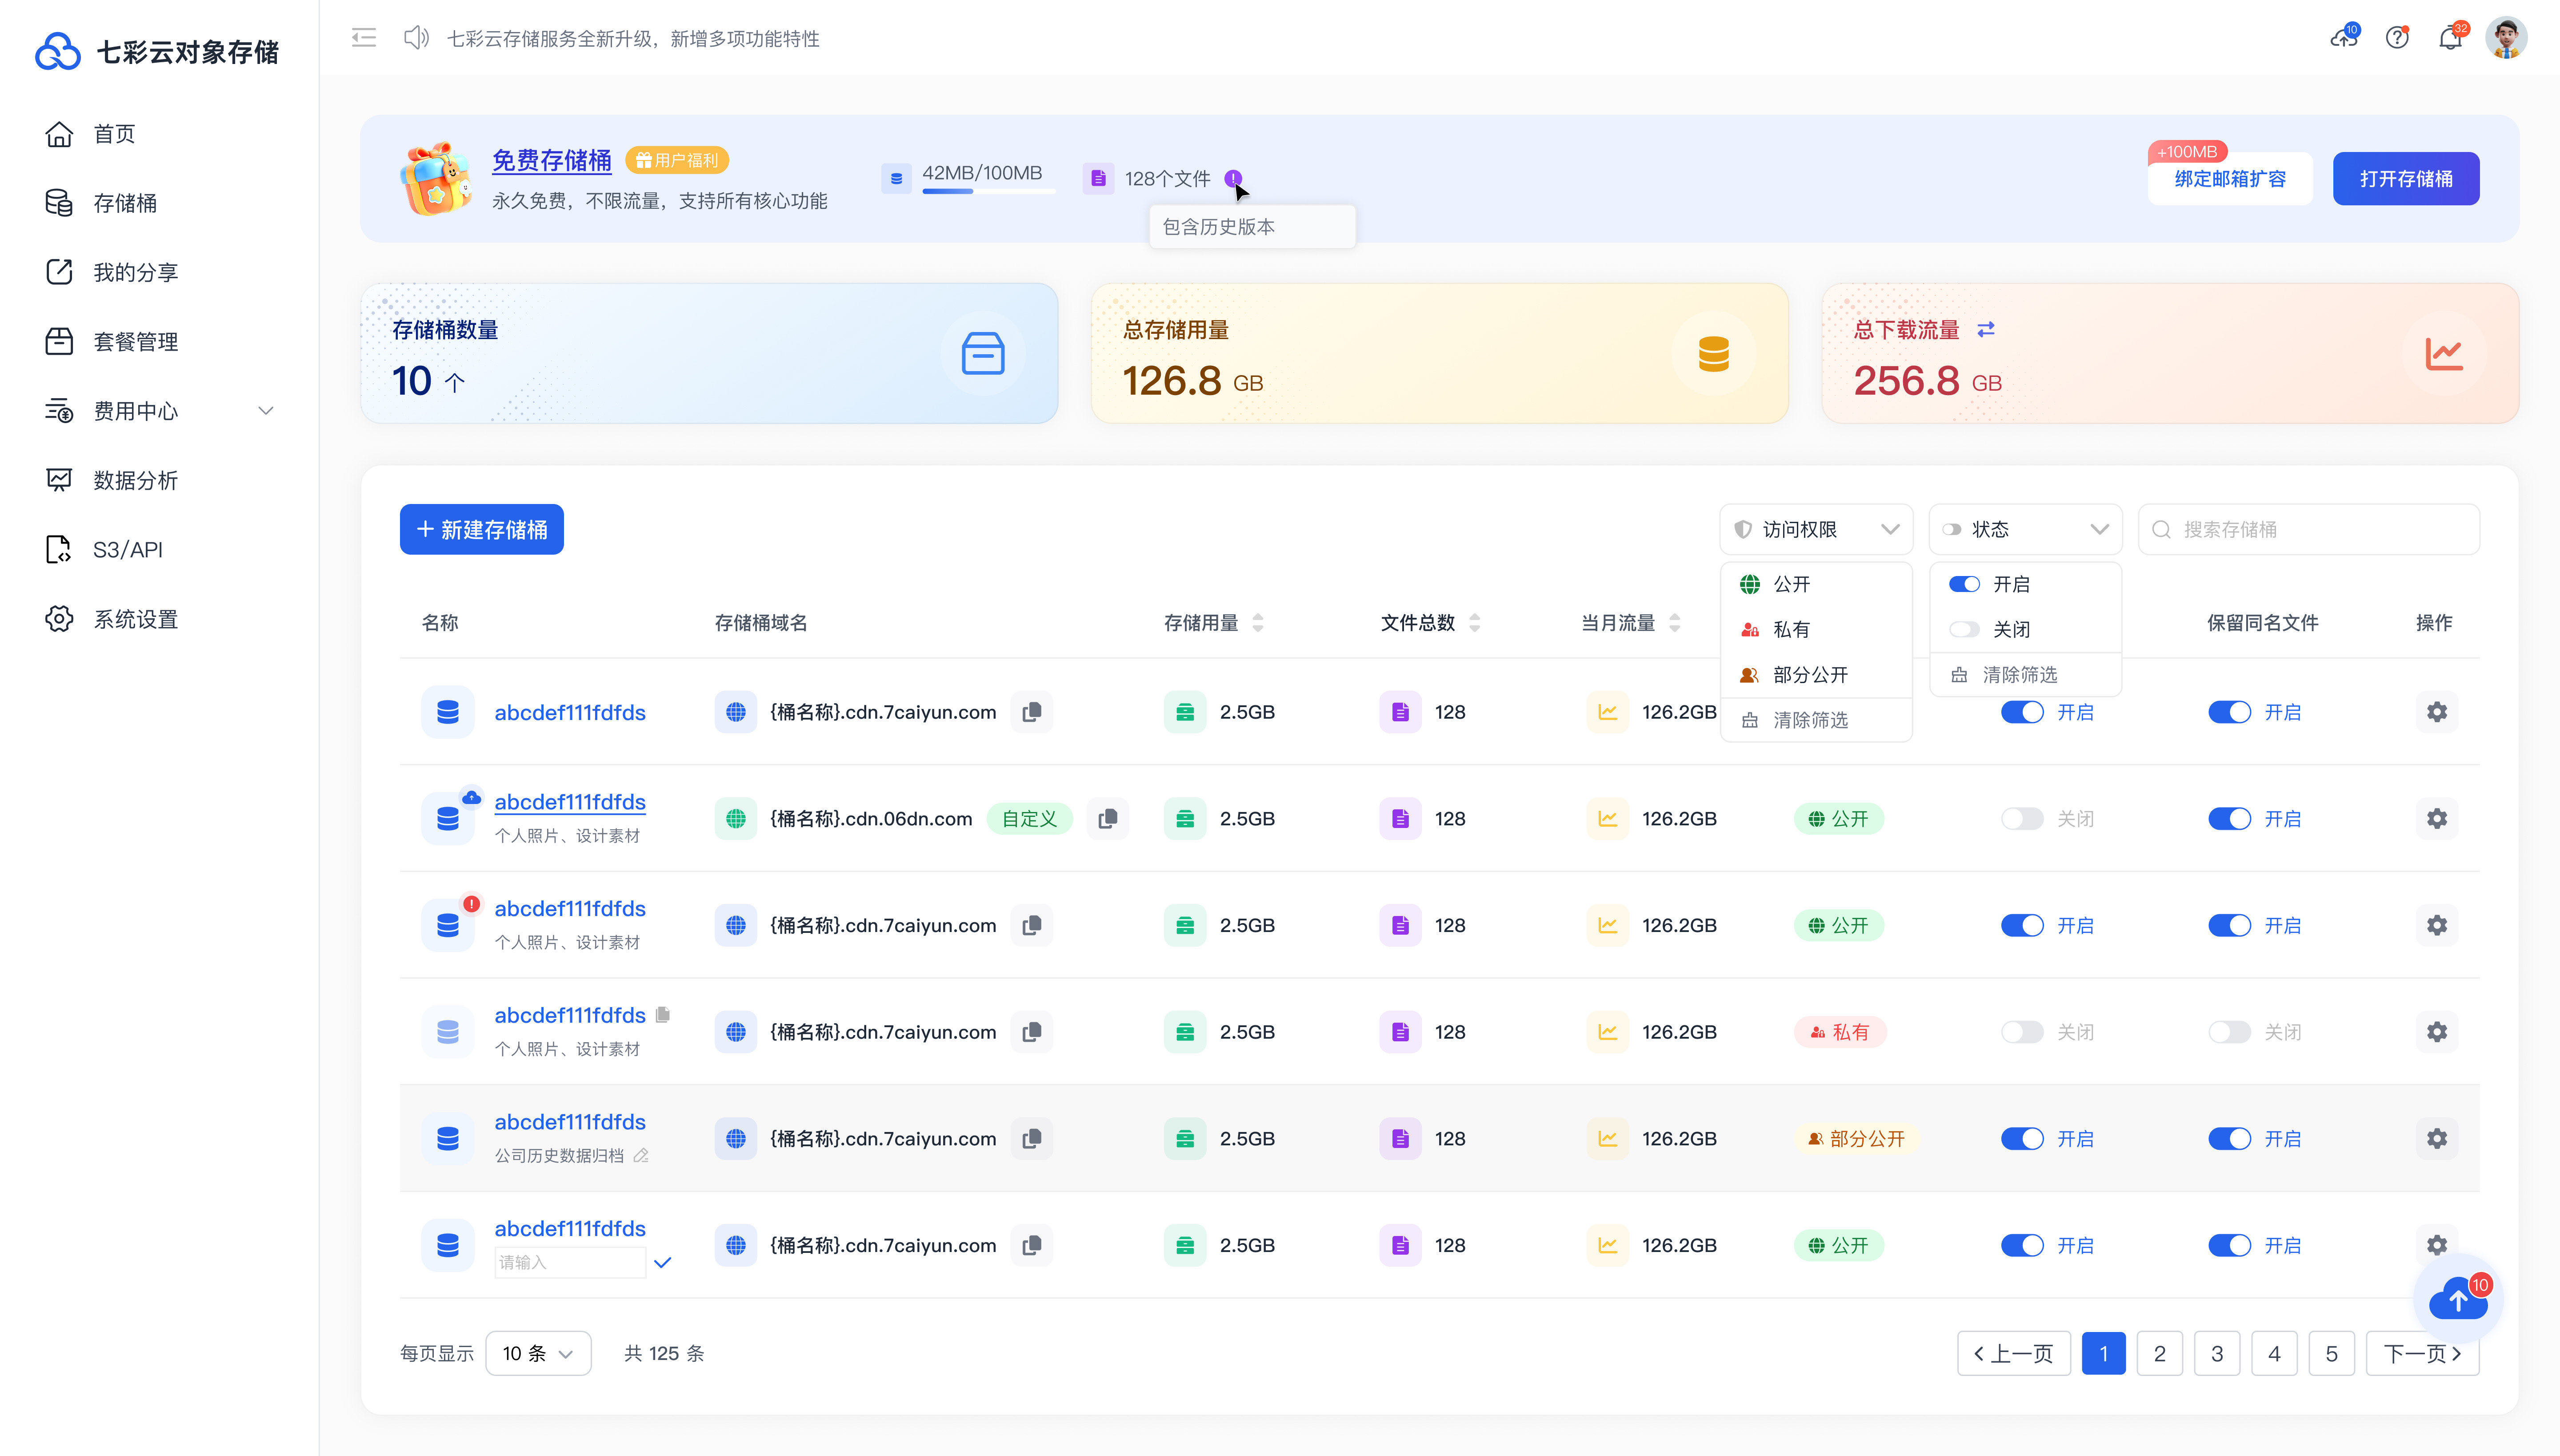Click the cloud upload icon in header
This screenshot has width=2560, height=1456.
coord(2343,39)
